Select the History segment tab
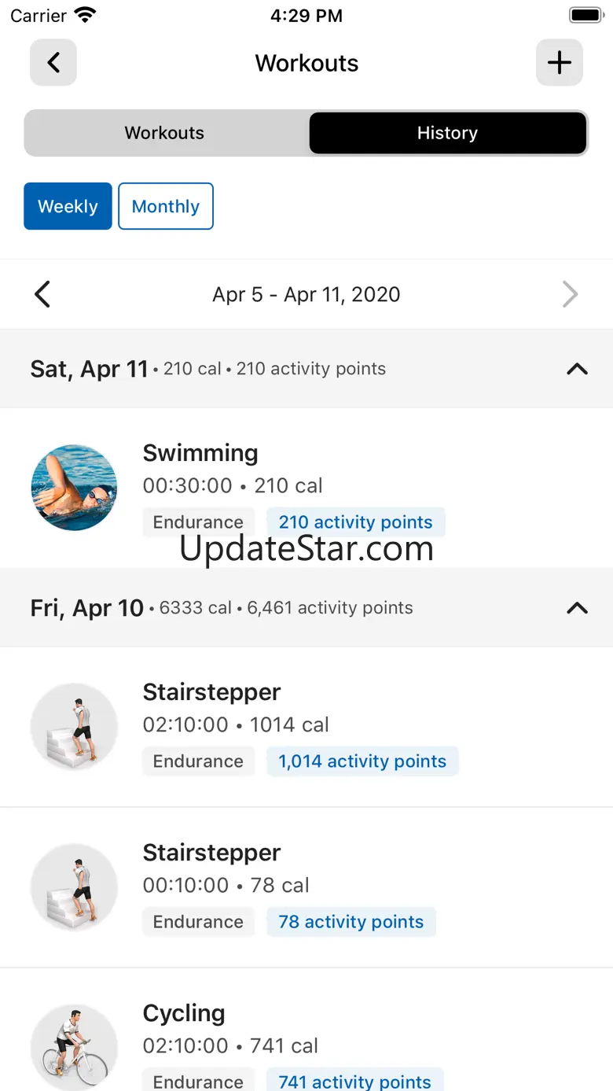This screenshot has width=613, height=1091. pos(447,133)
